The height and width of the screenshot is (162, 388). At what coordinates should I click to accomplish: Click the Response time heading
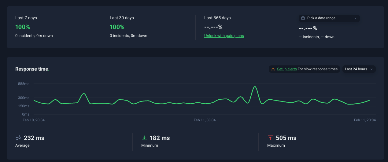click(x=32, y=69)
